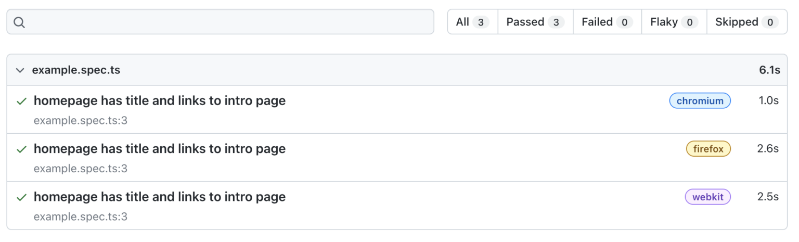Filter by Passed tests
799x242 pixels.
pyautogui.click(x=535, y=22)
